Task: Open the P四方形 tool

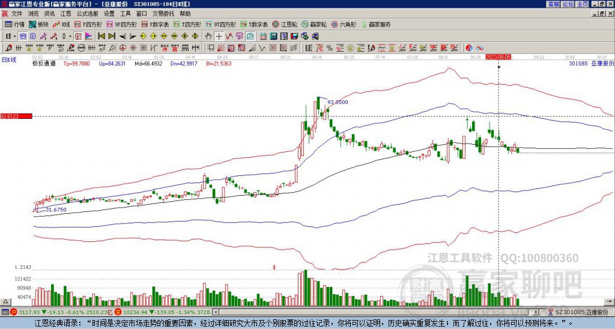Action: [88, 24]
